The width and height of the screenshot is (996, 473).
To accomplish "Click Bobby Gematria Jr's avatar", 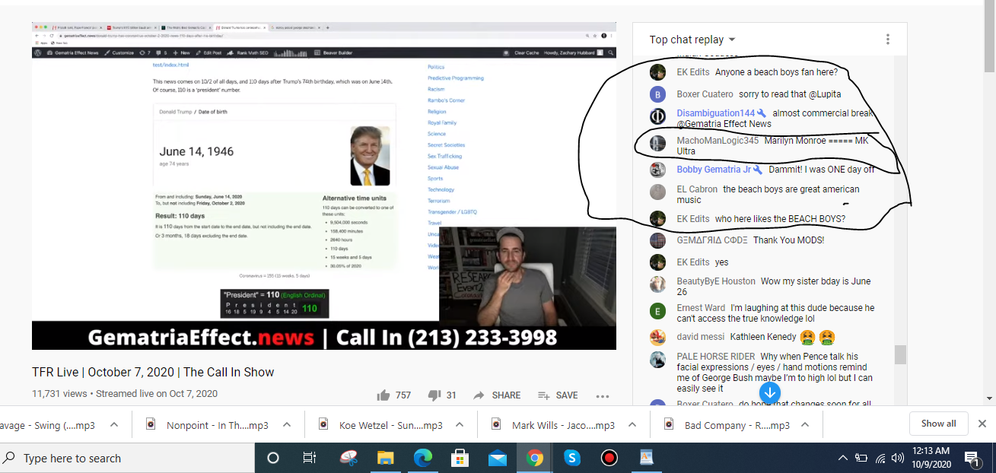I will pos(658,170).
